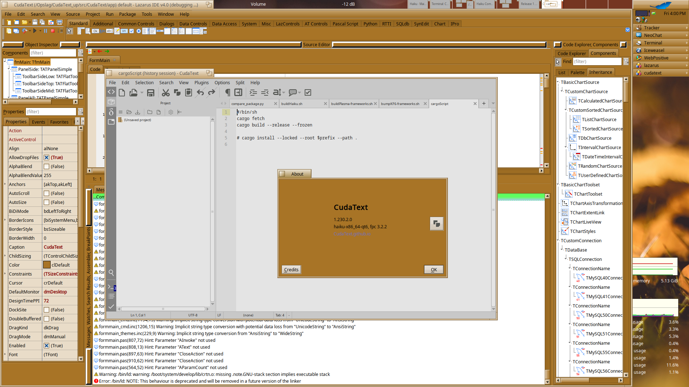
Task: Check the DoubleBuffered property box
Action: [46, 319]
